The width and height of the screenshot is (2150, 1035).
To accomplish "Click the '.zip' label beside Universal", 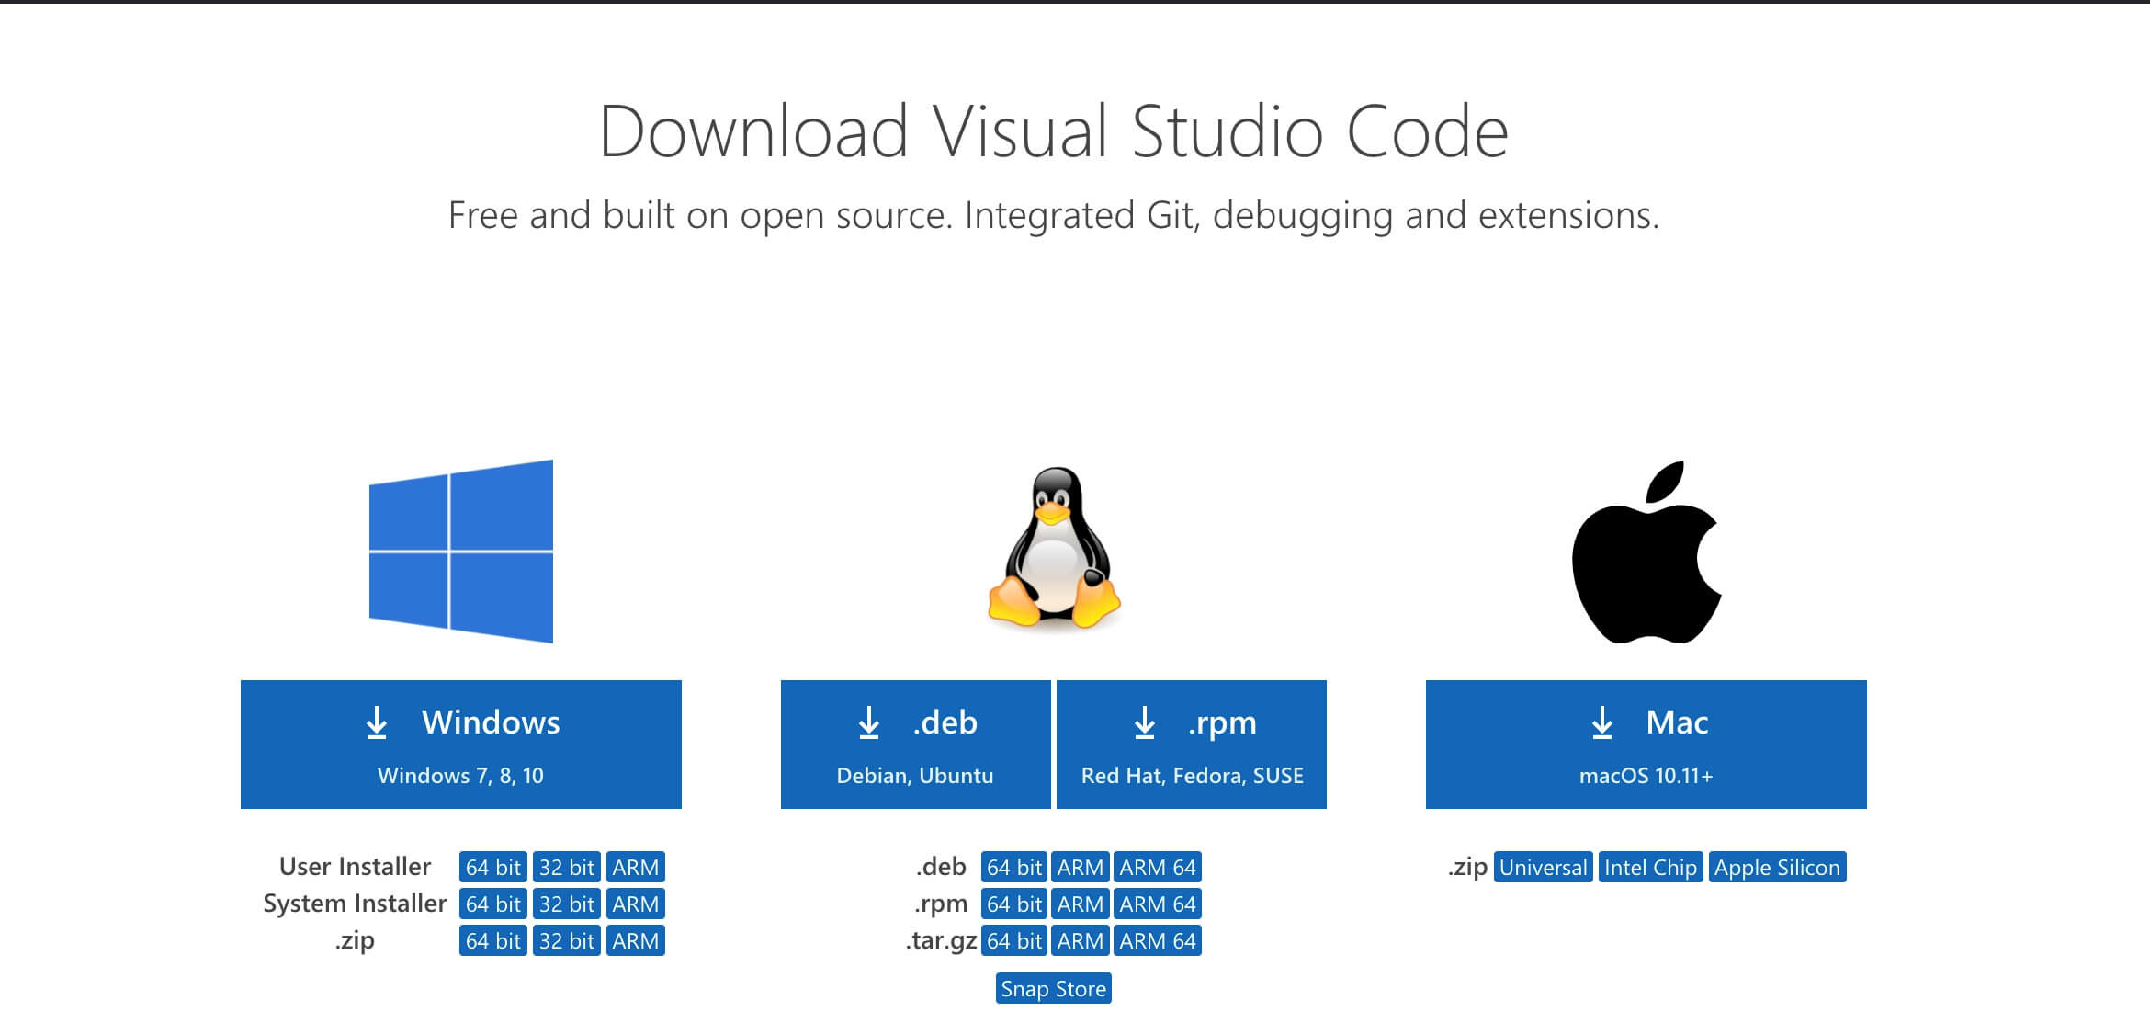I will pyautogui.click(x=1468, y=868).
